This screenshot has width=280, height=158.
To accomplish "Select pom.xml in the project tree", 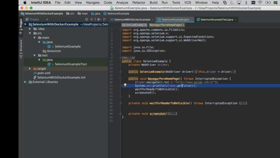I will click(44, 73).
